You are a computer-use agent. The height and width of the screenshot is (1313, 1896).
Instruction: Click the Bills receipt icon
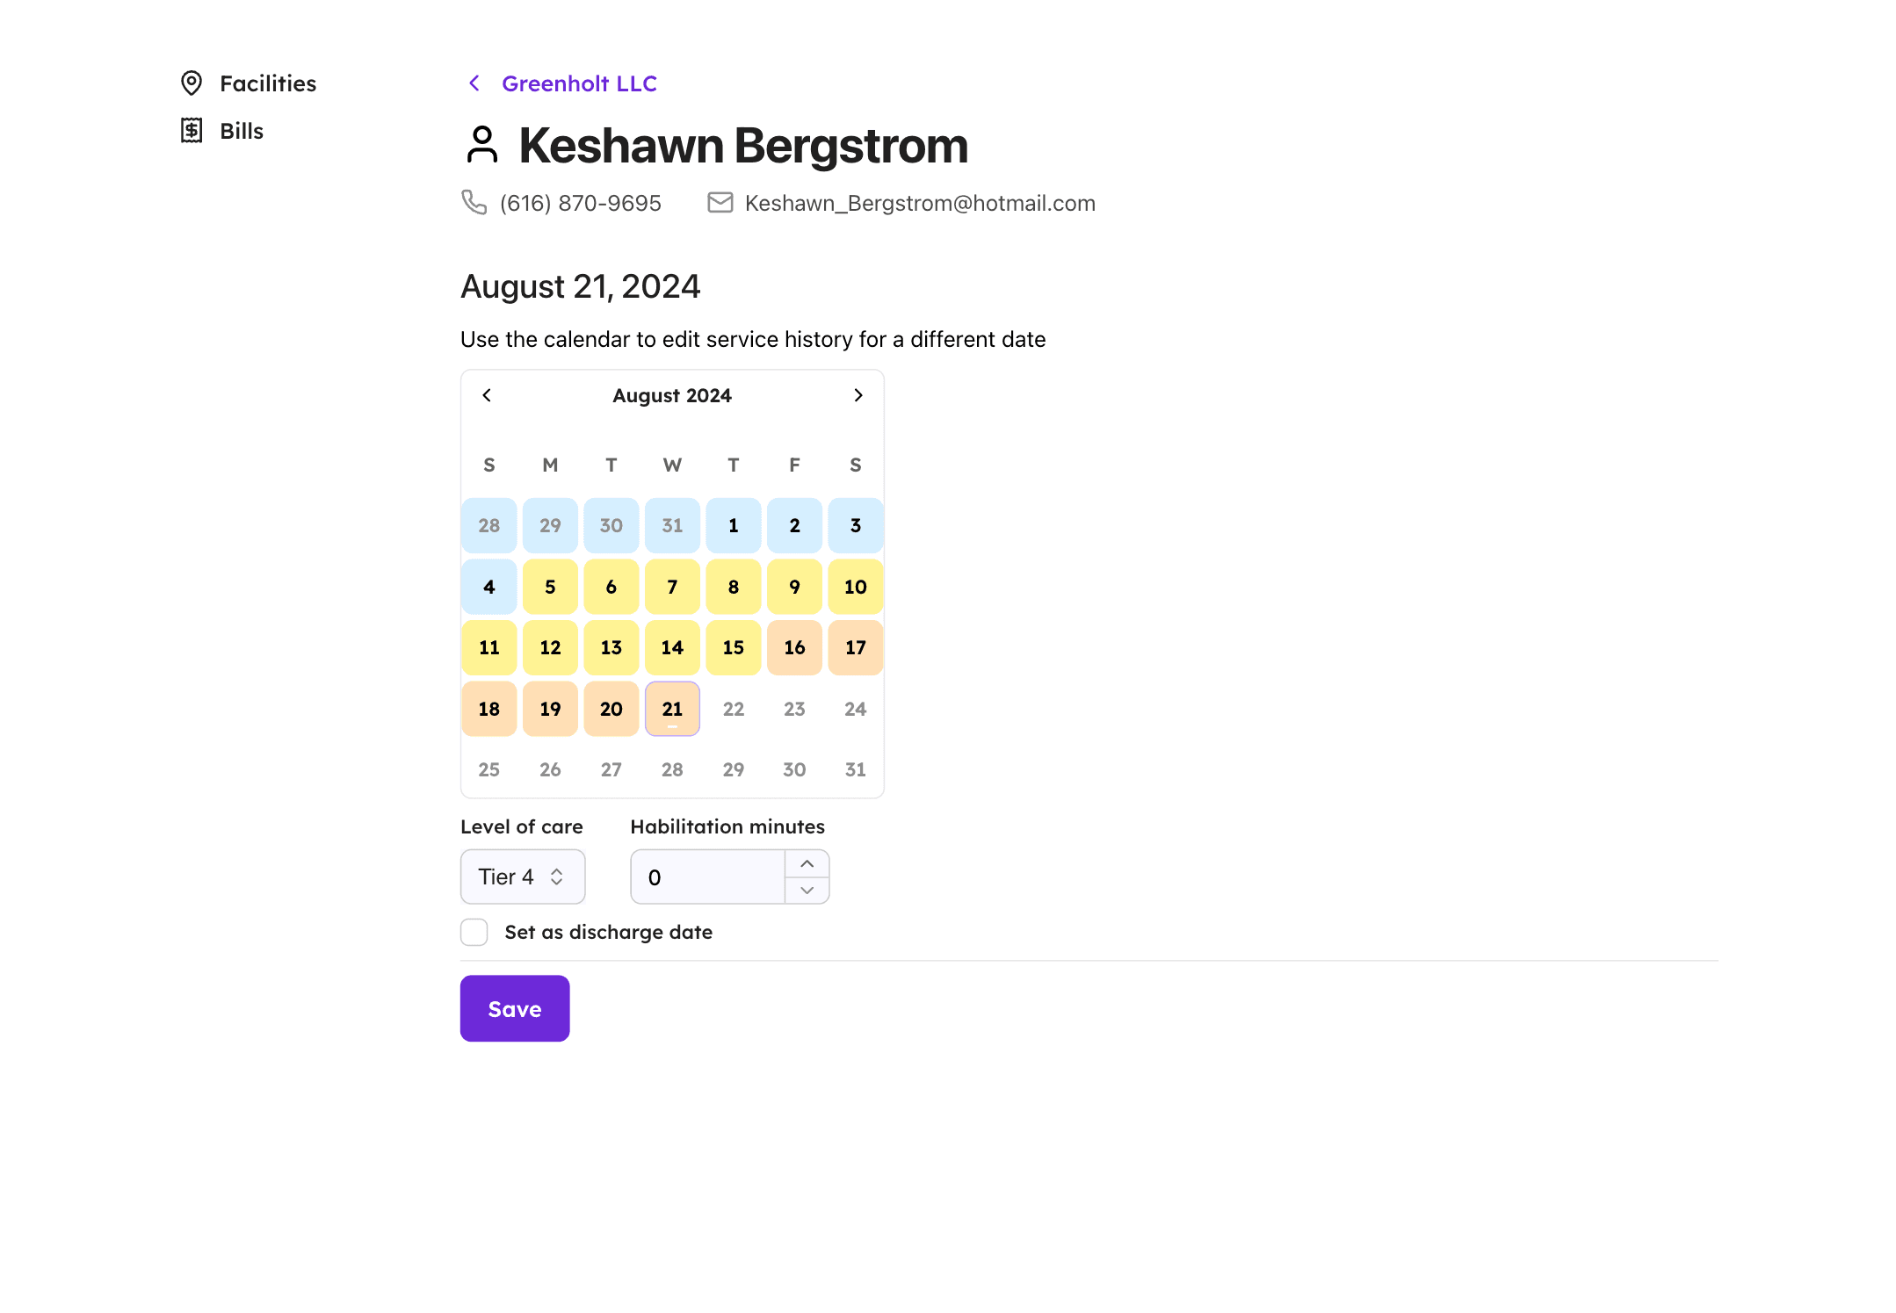[192, 131]
